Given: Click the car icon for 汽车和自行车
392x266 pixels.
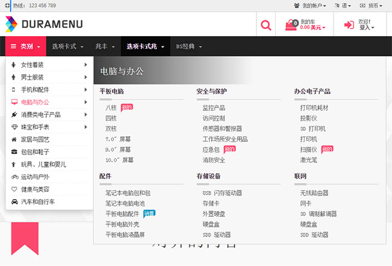Looking at the screenshot, I should tap(14, 201).
